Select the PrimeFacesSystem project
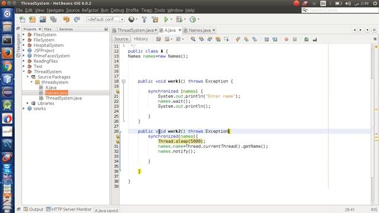379x213 pixels. (52, 56)
